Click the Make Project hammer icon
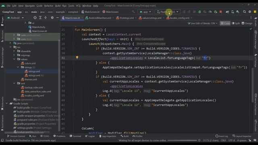The height and width of the screenshot is (145, 258). tap(133, 12)
